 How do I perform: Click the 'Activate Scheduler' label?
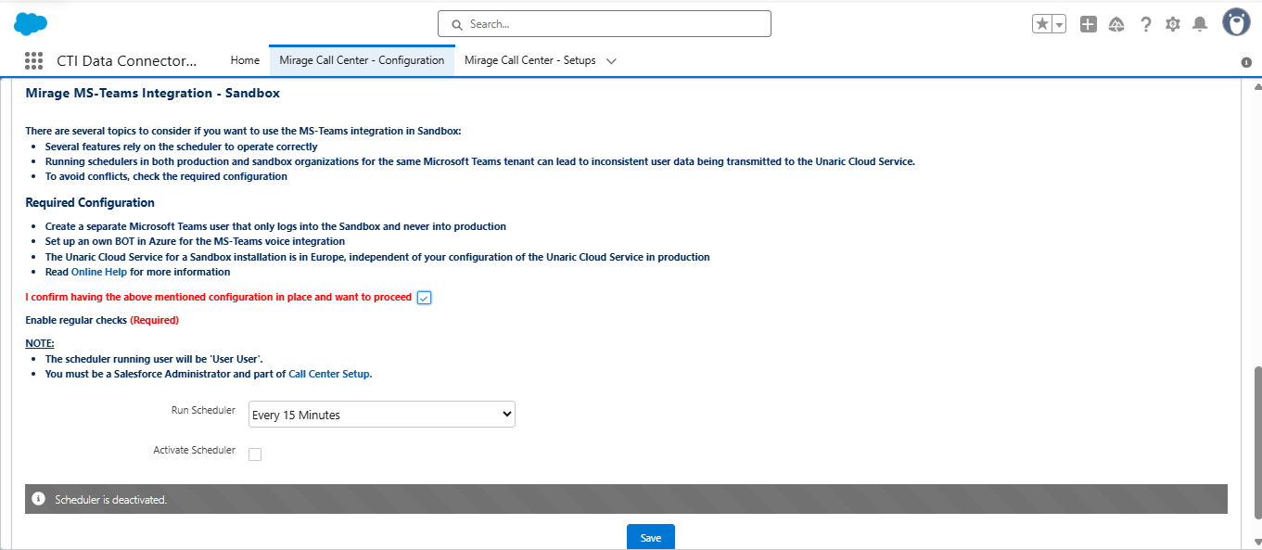[x=194, y=450]
